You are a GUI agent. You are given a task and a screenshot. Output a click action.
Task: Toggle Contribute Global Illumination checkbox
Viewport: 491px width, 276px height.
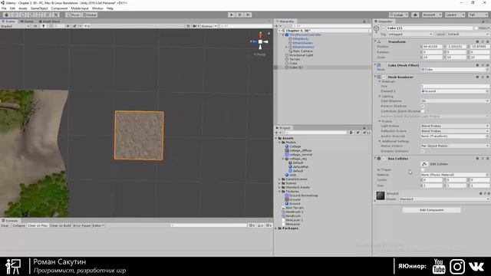coord(423,111)
